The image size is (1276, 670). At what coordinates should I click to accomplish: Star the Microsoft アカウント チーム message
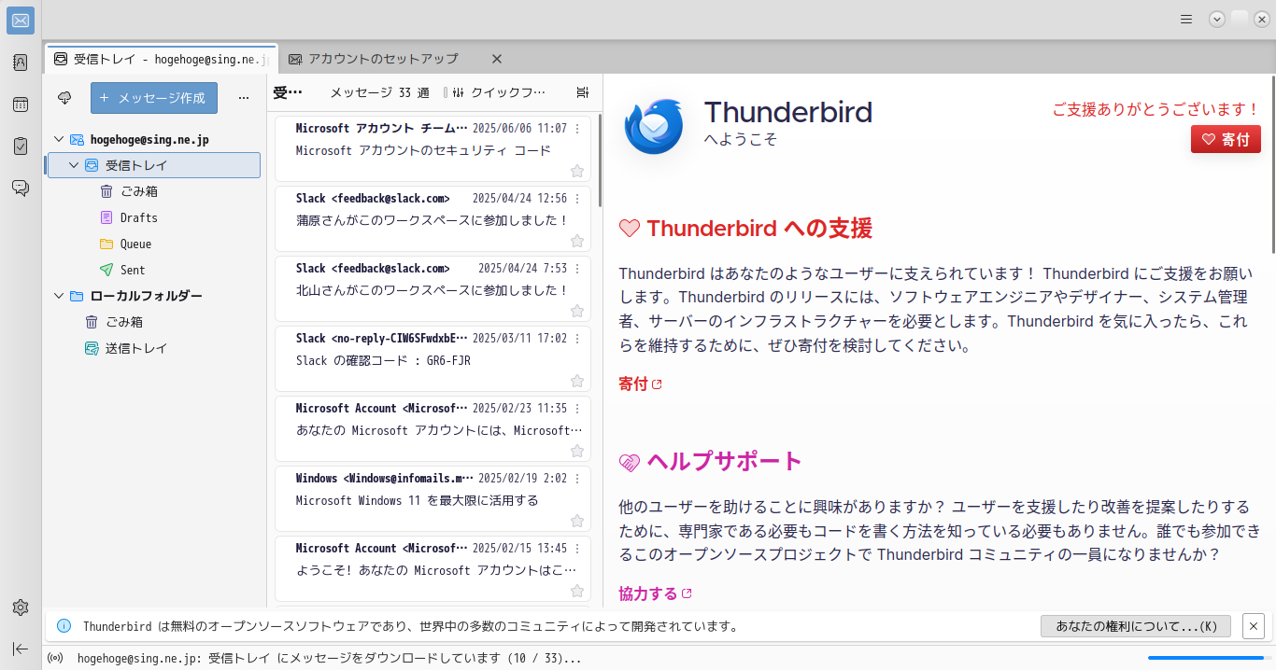click(577, 171)
